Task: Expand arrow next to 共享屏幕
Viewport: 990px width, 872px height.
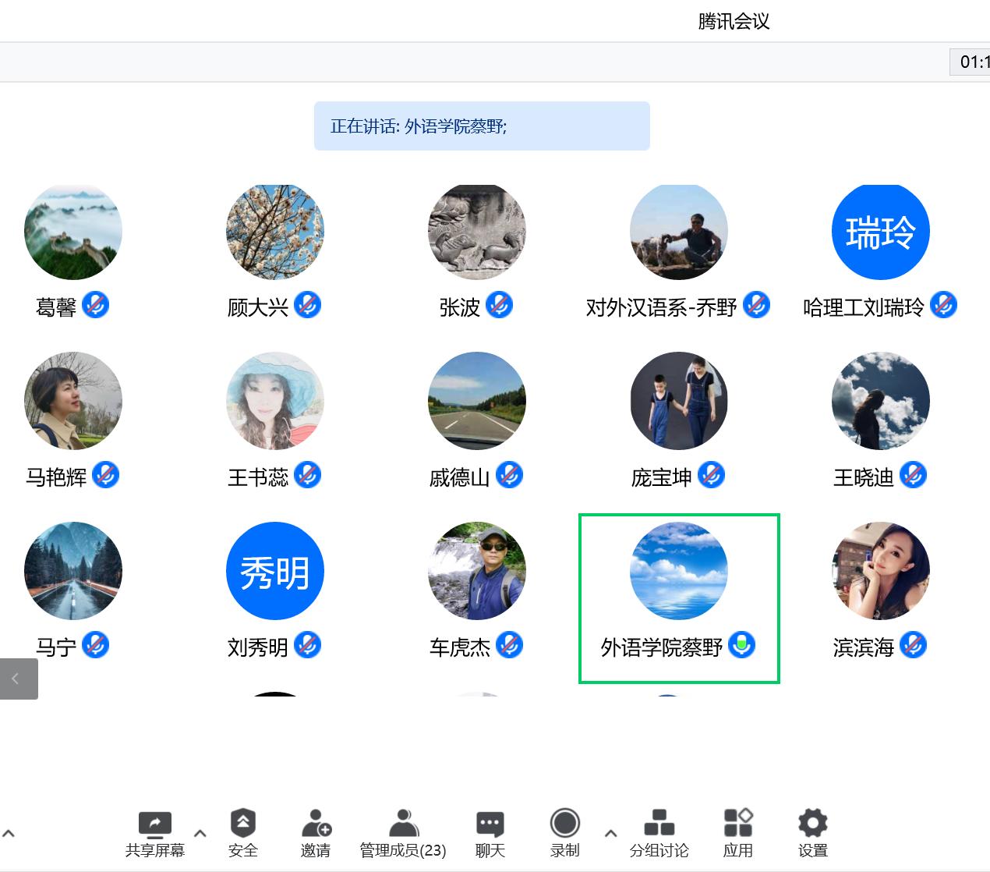Action: coord(200,833)
